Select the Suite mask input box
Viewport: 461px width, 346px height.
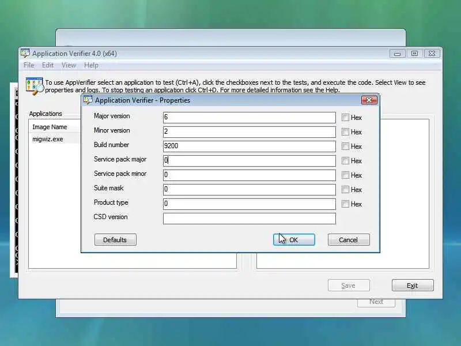tap(250, 190)
